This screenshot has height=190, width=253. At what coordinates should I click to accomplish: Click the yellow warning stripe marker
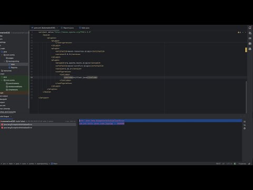(x=246, y=50)
